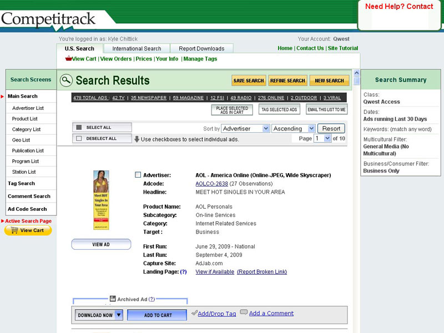Screen dimensions: 444x333
Task: Click the Tag Selected Ads button
Action: (279, 109)
